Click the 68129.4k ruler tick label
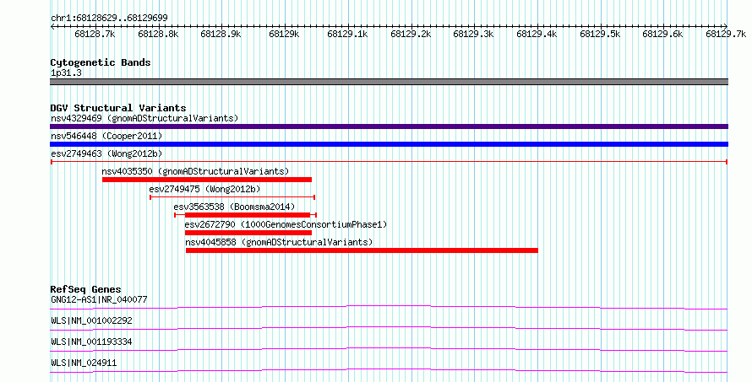This screenshot has height=382, width=752. point(537,35)
